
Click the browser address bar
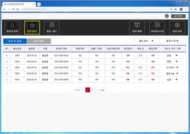94,9
